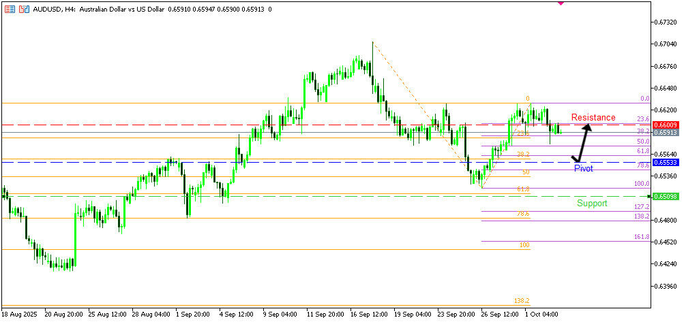Viewport: 686px width, 322px height.
Task: Click the magenta triangle marker at top edge
Action: pyautogui.click(x=561, y=3)
